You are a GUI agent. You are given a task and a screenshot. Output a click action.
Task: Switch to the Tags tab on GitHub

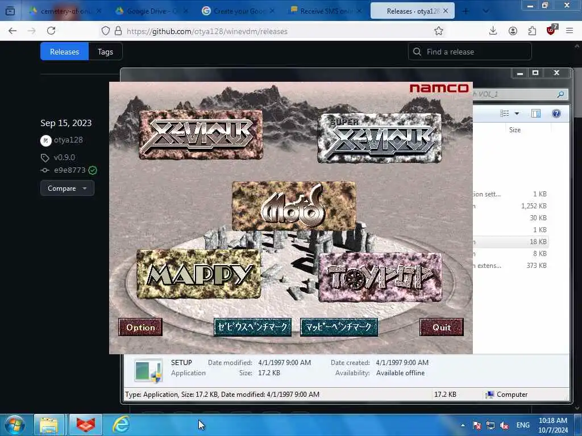coord(105,52)
